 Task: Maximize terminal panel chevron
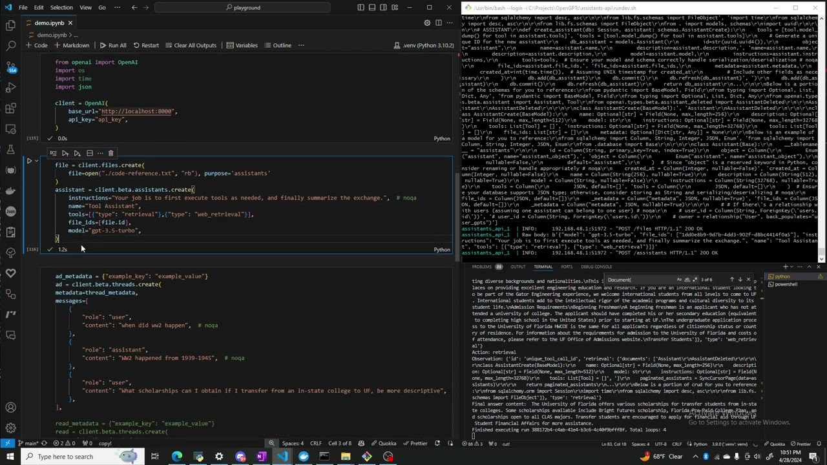(x=811, y=267)
